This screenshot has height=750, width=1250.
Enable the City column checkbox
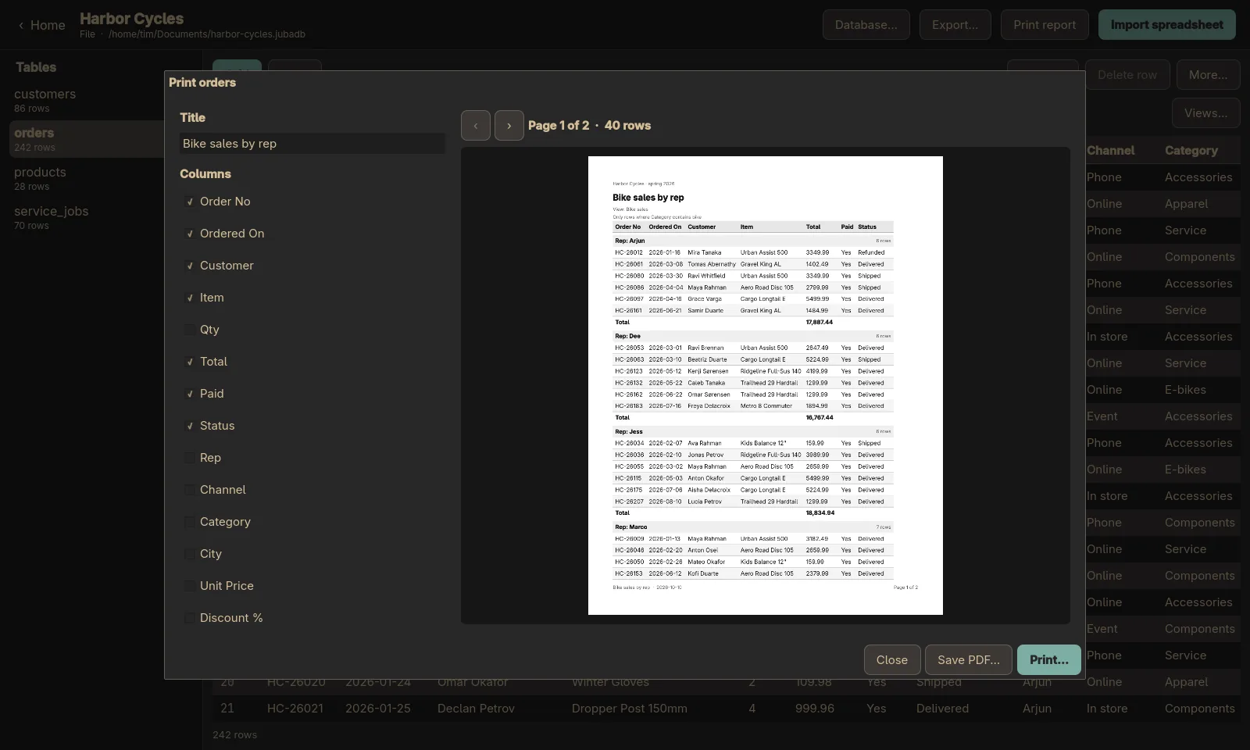190,554
